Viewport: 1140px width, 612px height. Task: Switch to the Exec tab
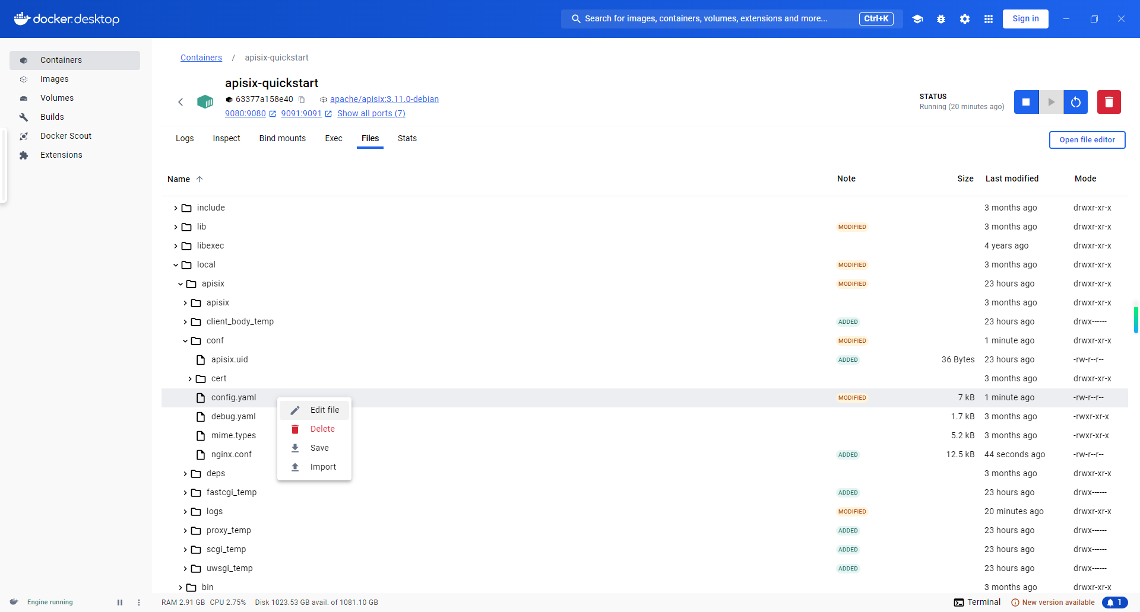tap(334, 138)
